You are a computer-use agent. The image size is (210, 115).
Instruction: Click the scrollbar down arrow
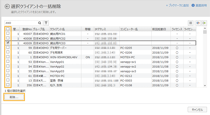point(205,86)
